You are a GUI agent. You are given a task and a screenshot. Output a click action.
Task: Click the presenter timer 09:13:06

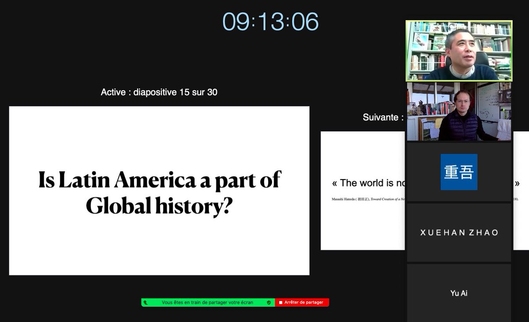pos(270,22)
